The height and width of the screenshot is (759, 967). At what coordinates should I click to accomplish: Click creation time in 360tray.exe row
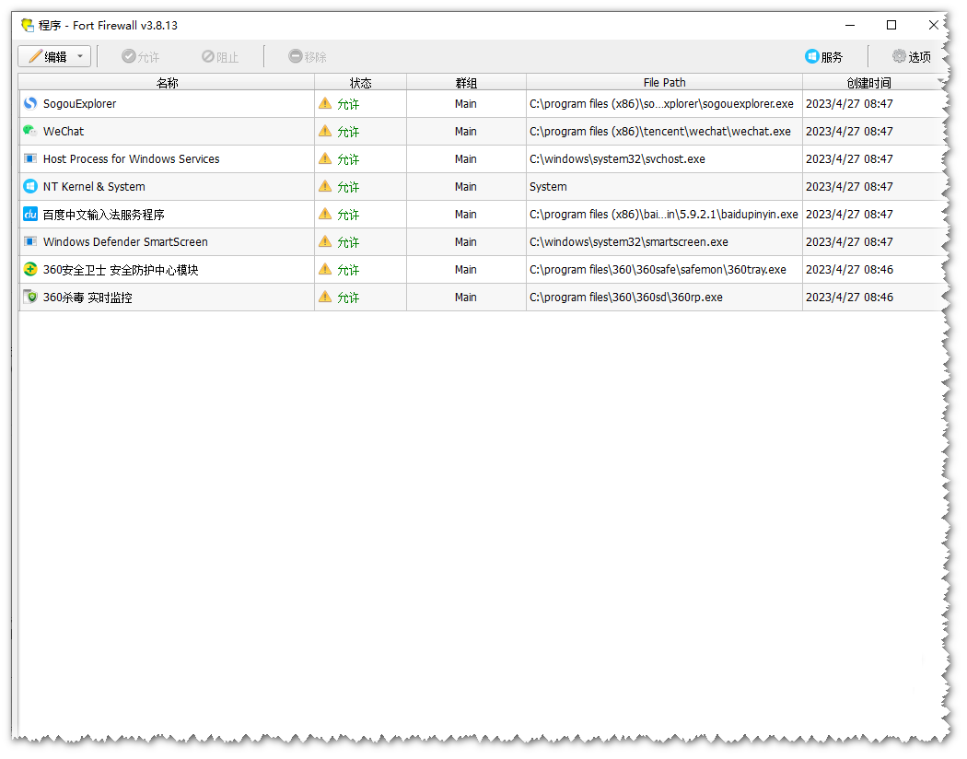click(x=849, y=270)
